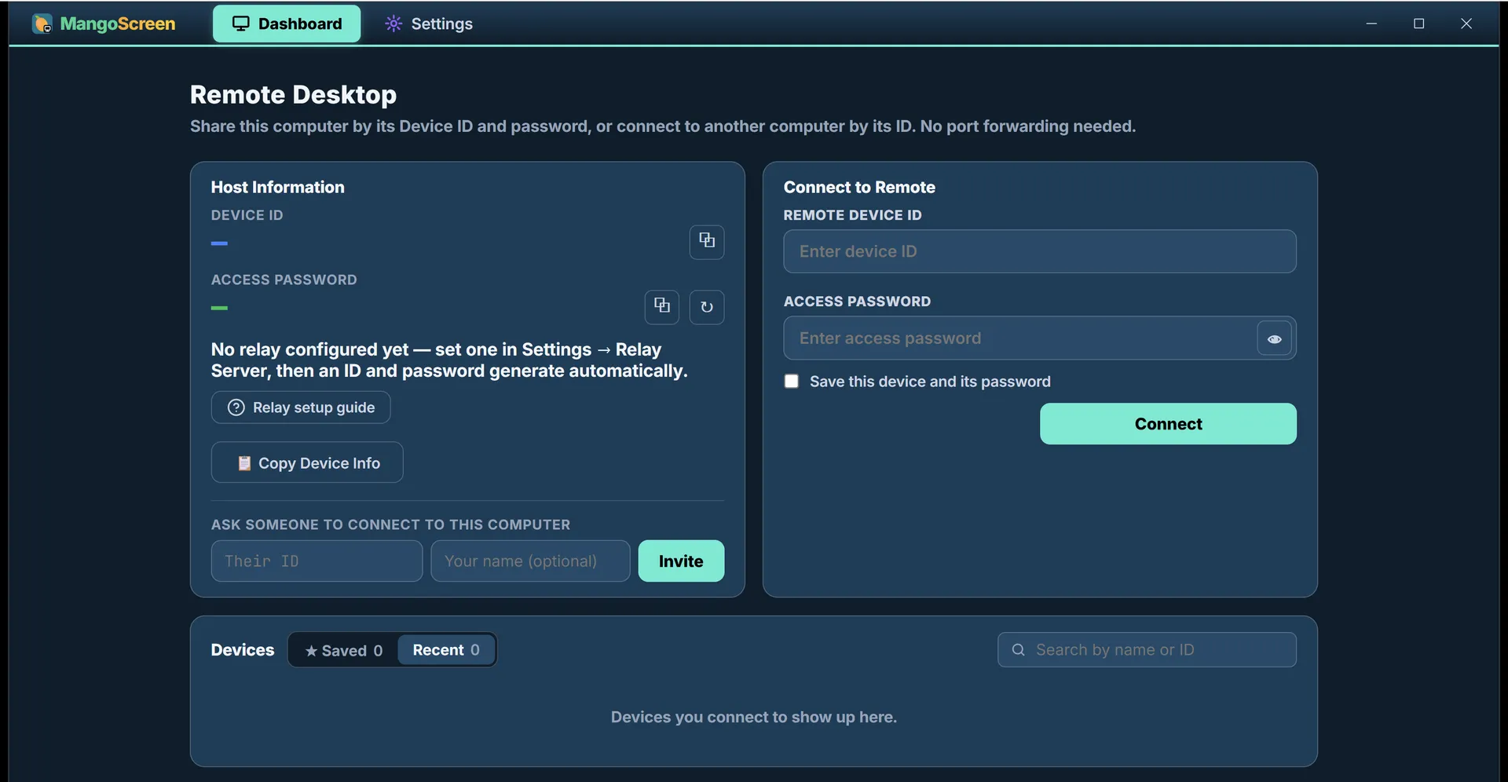
Task: Open the Relay setup guide
Action: (x=301, y=407)
